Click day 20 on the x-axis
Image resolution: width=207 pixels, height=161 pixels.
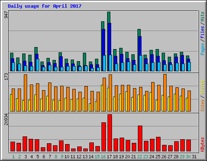coord(127,157)
